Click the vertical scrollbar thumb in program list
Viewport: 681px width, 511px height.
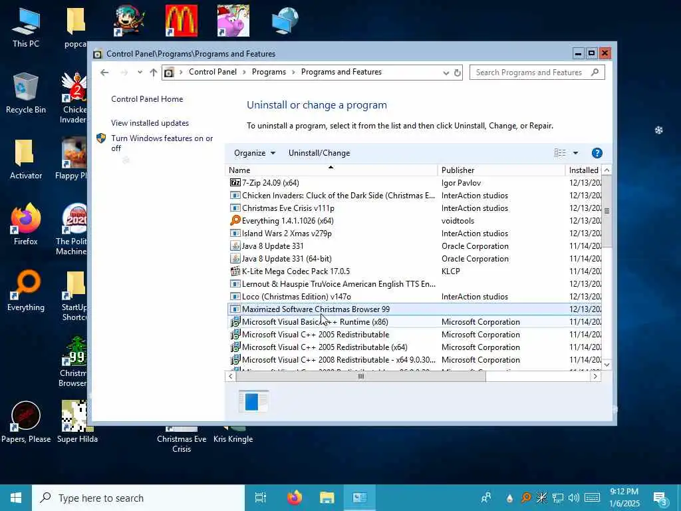point(607,211)
